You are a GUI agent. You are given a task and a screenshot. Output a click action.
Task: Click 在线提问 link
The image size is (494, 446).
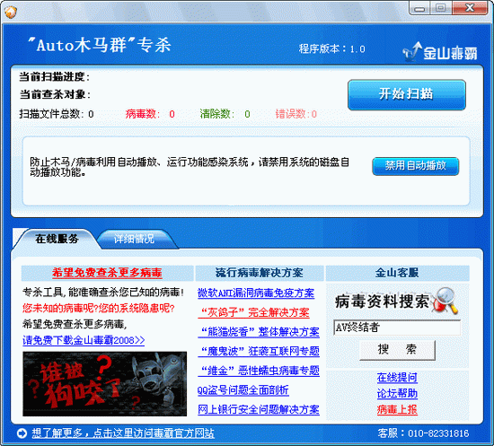pyautogui.click(x=397, y=378)
